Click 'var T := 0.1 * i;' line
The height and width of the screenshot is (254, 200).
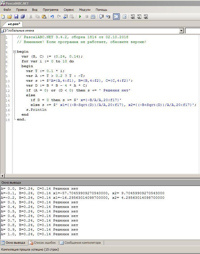(x=45, y=71)
